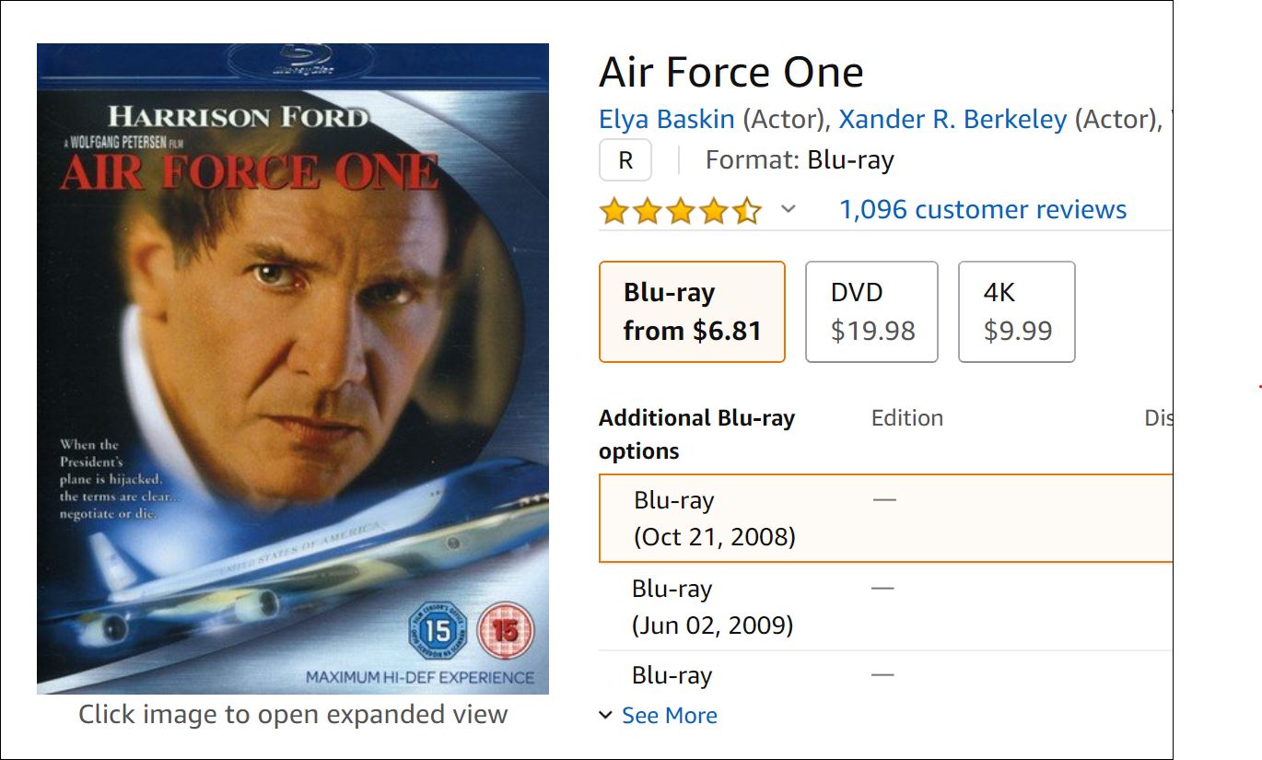Image resolution: width=1262 pixels, height=760 pixels.
Task: Open Xander R. Berkeley's actor link
Action: [952, 119]
